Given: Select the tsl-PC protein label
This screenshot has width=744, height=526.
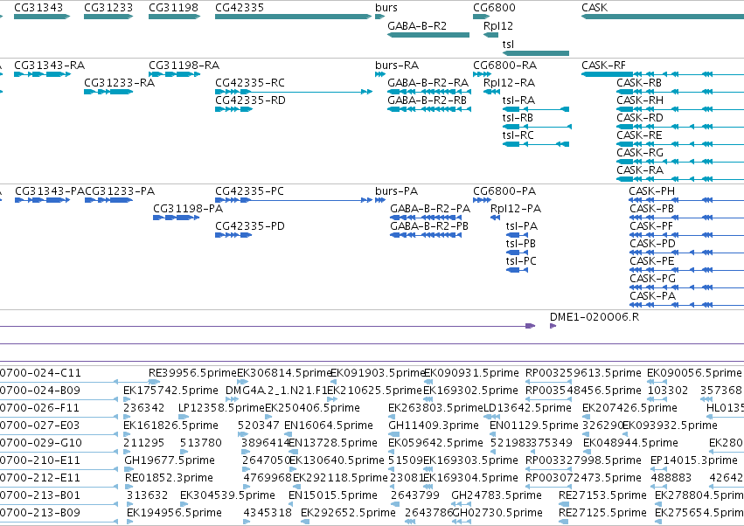Looking at the screenshot, I should [521, 261].
